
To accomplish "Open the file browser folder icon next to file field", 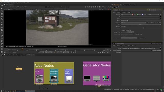I will [161, 17].
